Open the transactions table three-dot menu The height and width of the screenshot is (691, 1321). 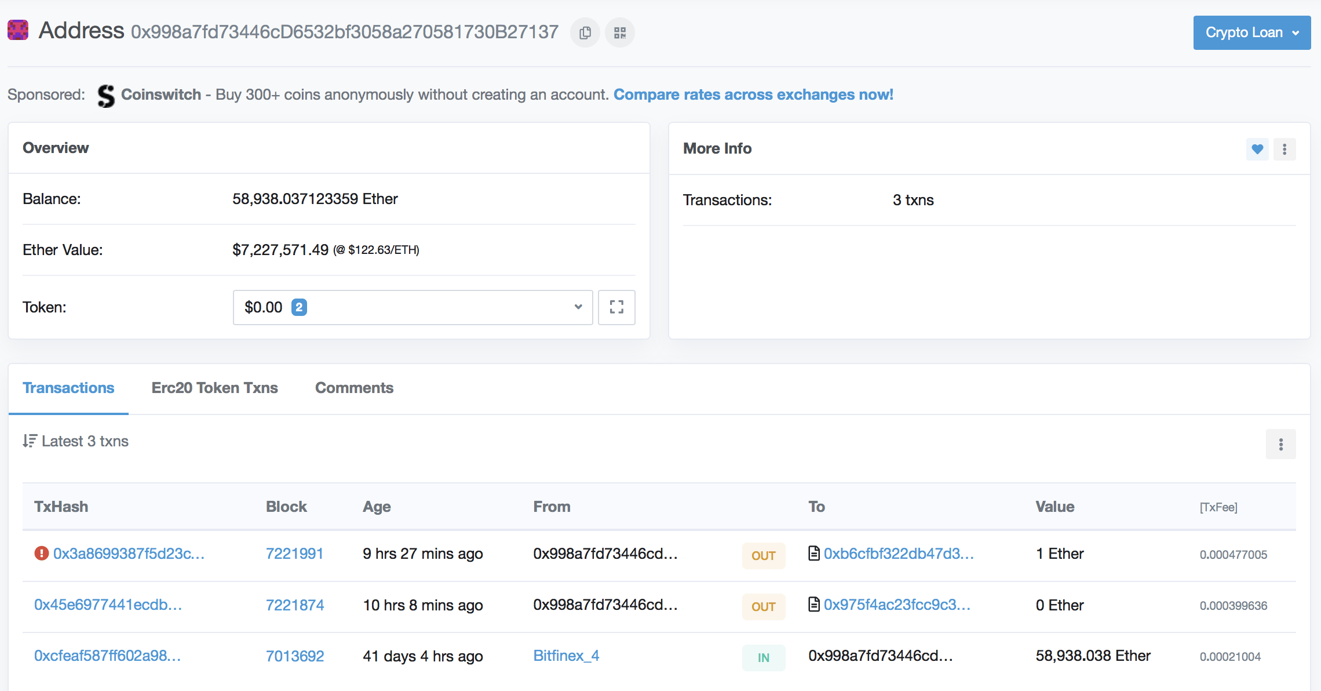(x=1281, y=444)
